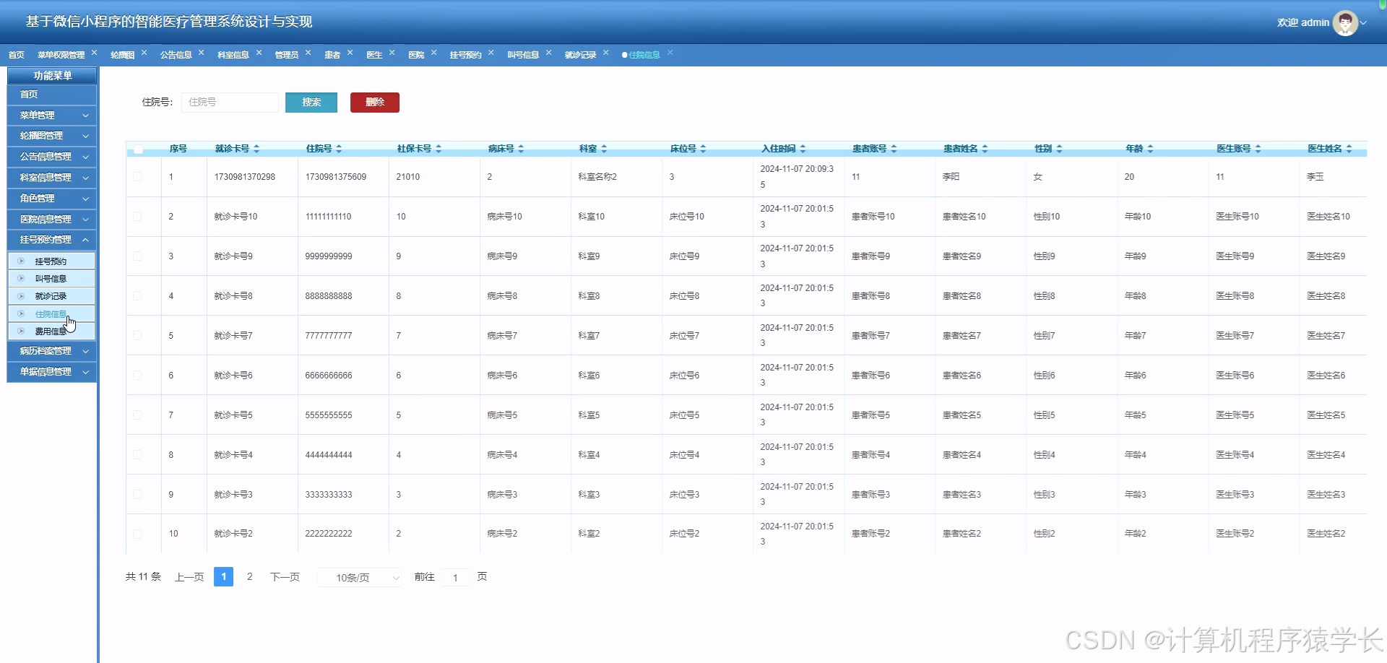This screenshot has width=1387, height=663.
Task: Toggle the select-all header checkbox
Action: click(x=138, y=149)
